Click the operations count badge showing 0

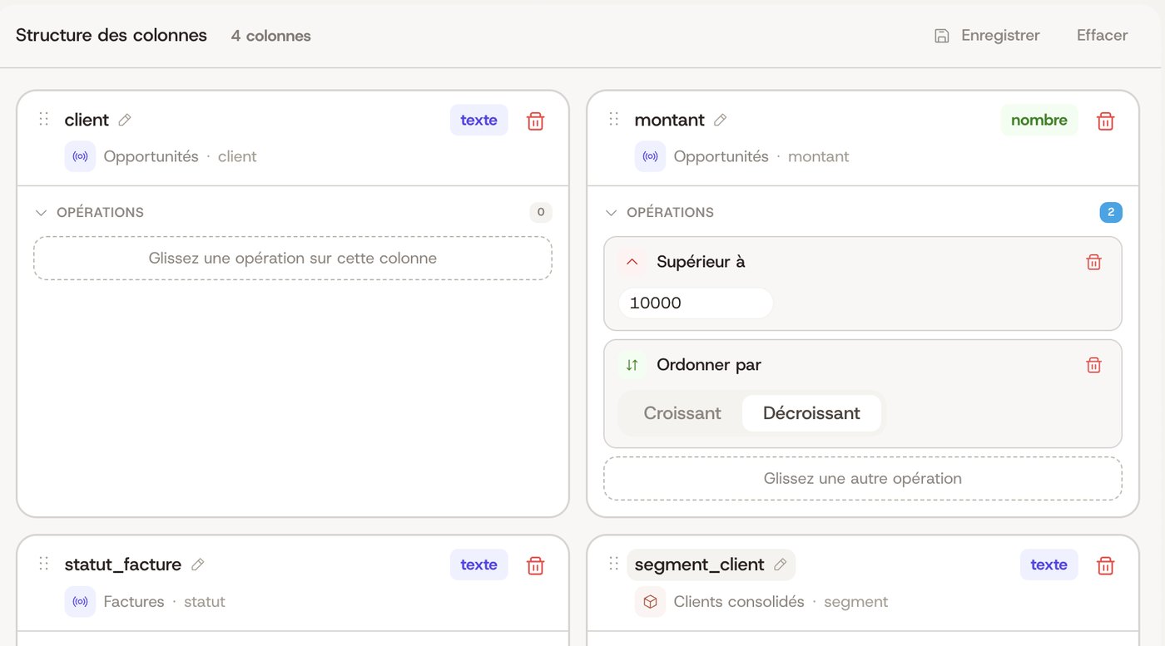point(541,213)
